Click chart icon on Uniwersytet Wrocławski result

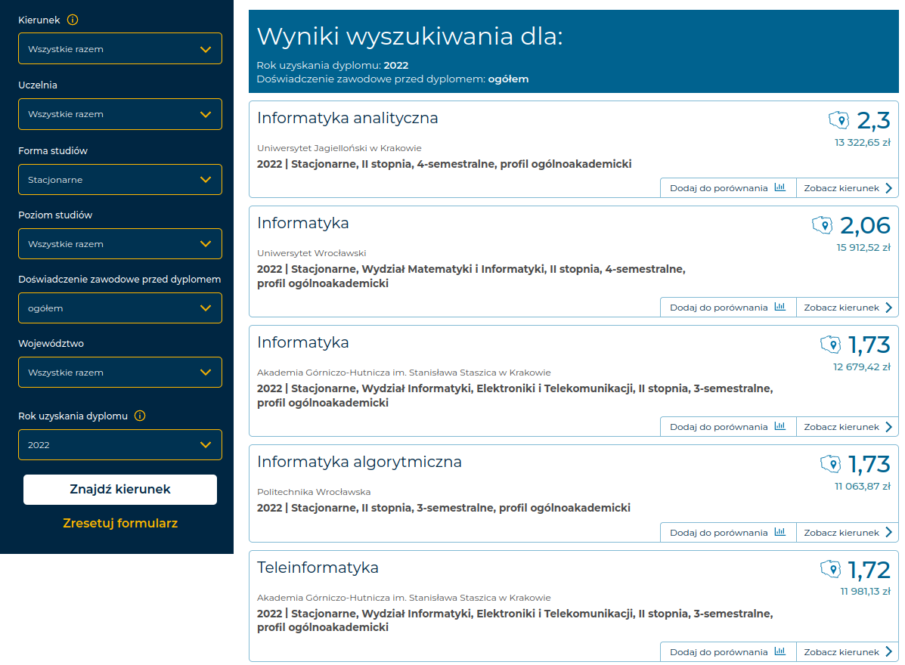click(x=780, y=308)
